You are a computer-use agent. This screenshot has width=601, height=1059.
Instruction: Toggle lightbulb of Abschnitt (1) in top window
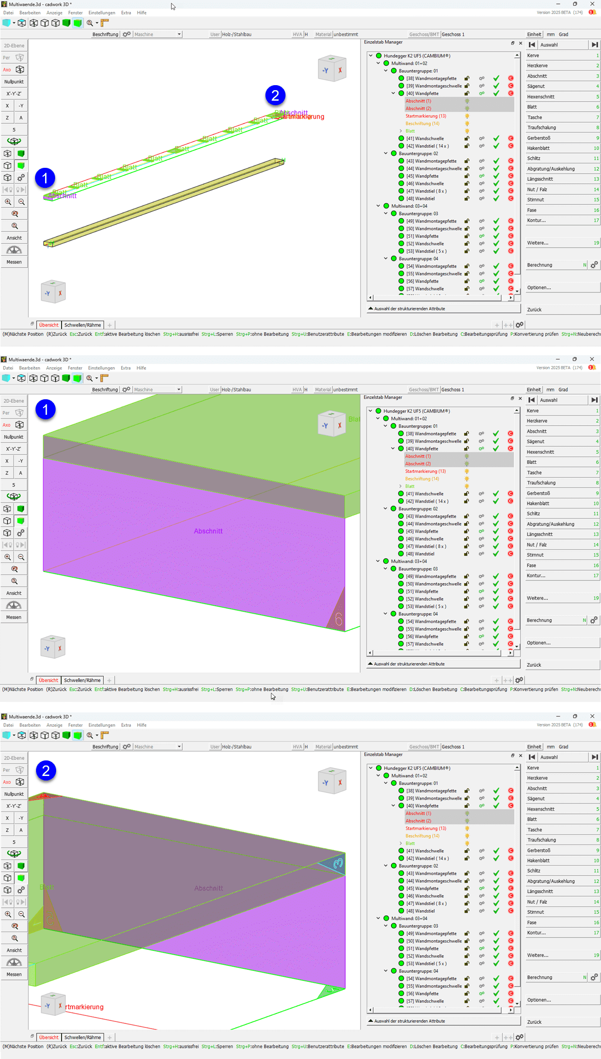[467, 101]
